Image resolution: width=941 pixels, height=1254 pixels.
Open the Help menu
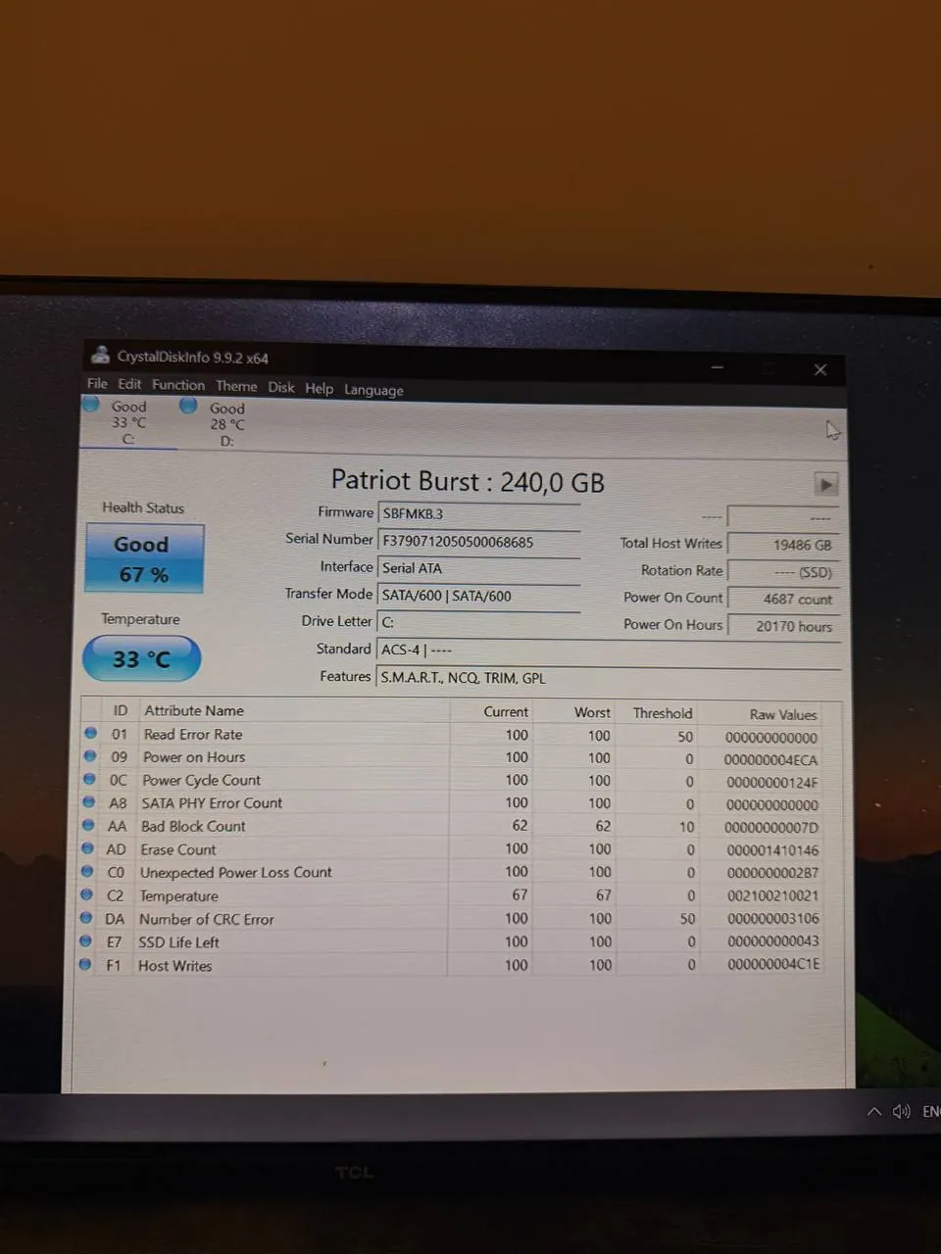point(319,388)
